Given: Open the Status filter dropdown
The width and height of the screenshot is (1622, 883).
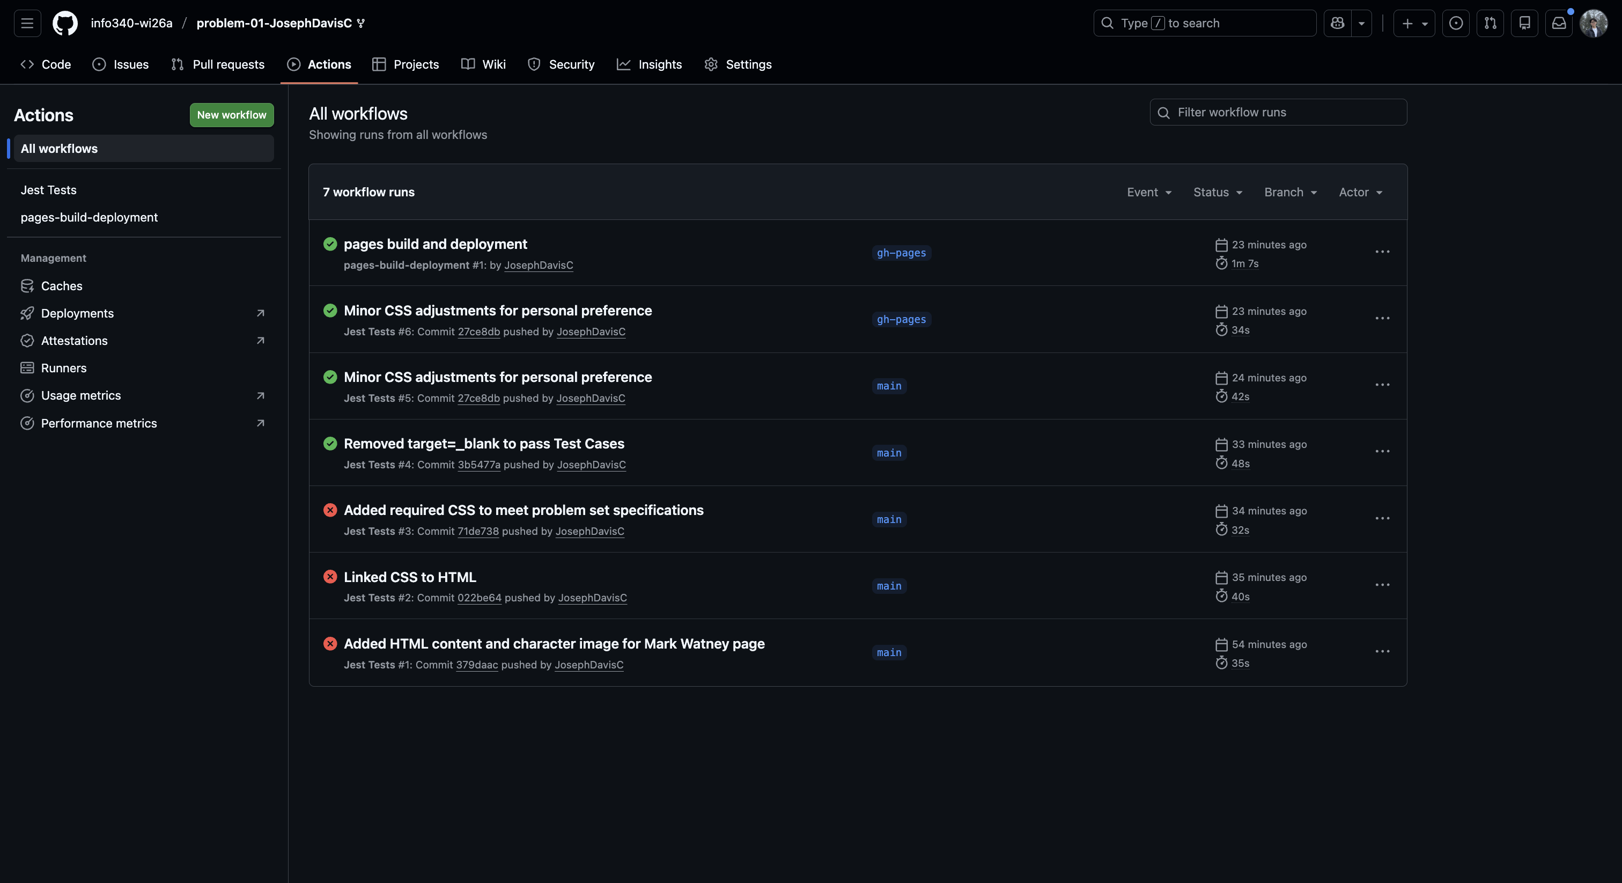Looking at the screenshot, I should 1216,192.
